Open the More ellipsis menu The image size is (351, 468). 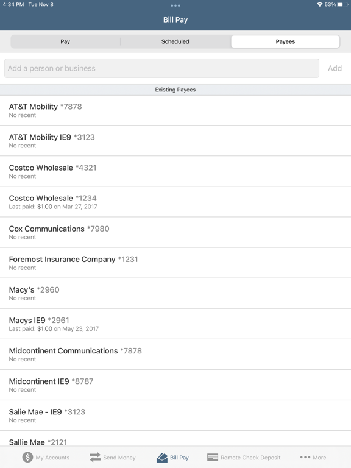coord(305,457)
